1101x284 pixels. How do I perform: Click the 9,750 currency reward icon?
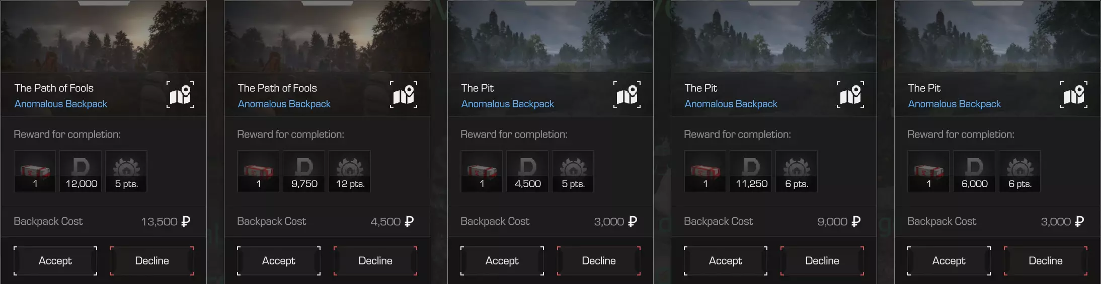(304, 171)
